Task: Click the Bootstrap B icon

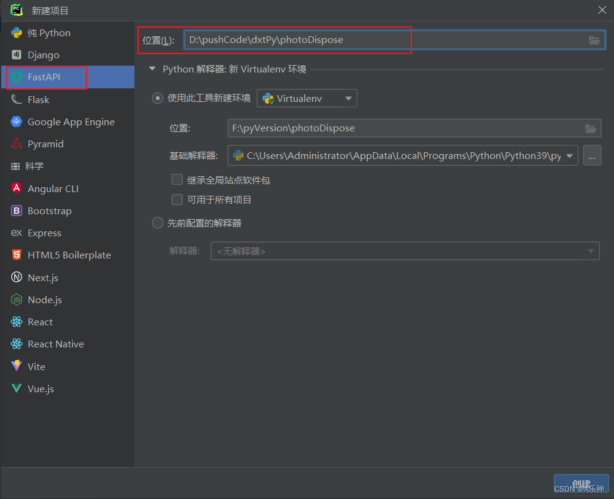Action: point(17,211)
